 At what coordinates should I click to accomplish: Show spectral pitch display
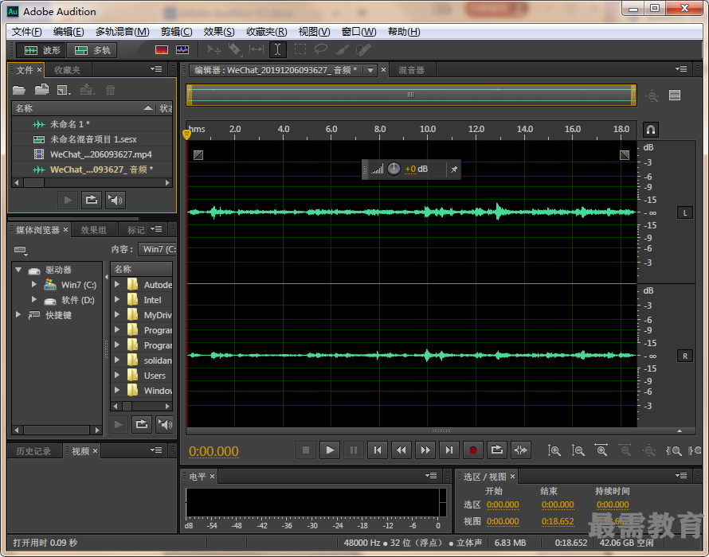tap(182, 49)
